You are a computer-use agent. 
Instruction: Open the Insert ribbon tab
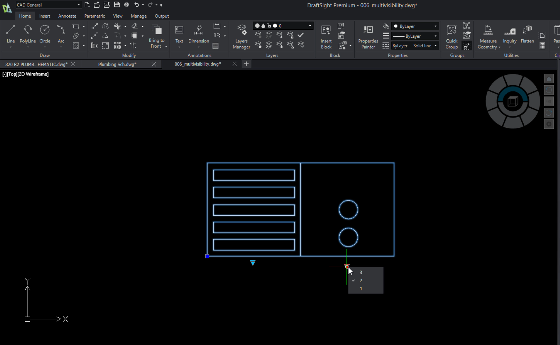(45, 16)
